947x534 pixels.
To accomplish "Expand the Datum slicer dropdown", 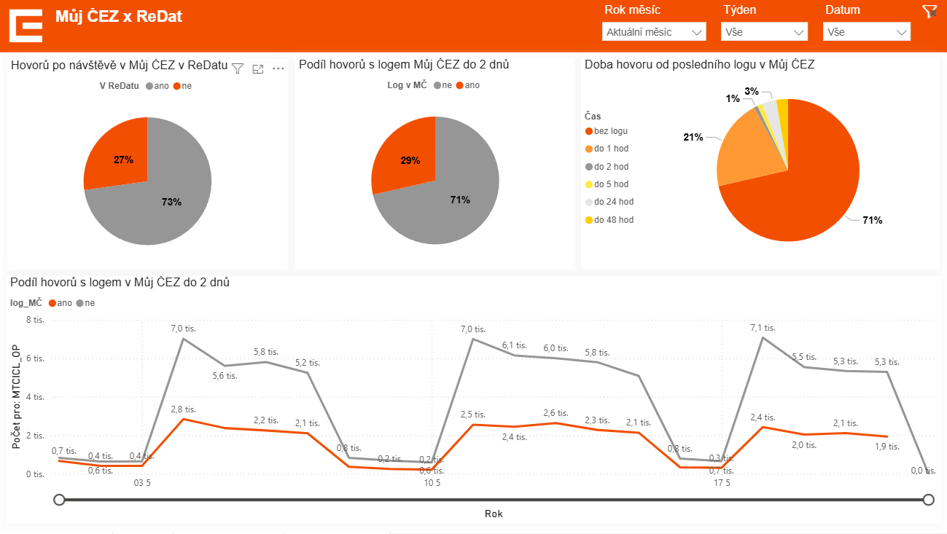I will pos(866,32).
